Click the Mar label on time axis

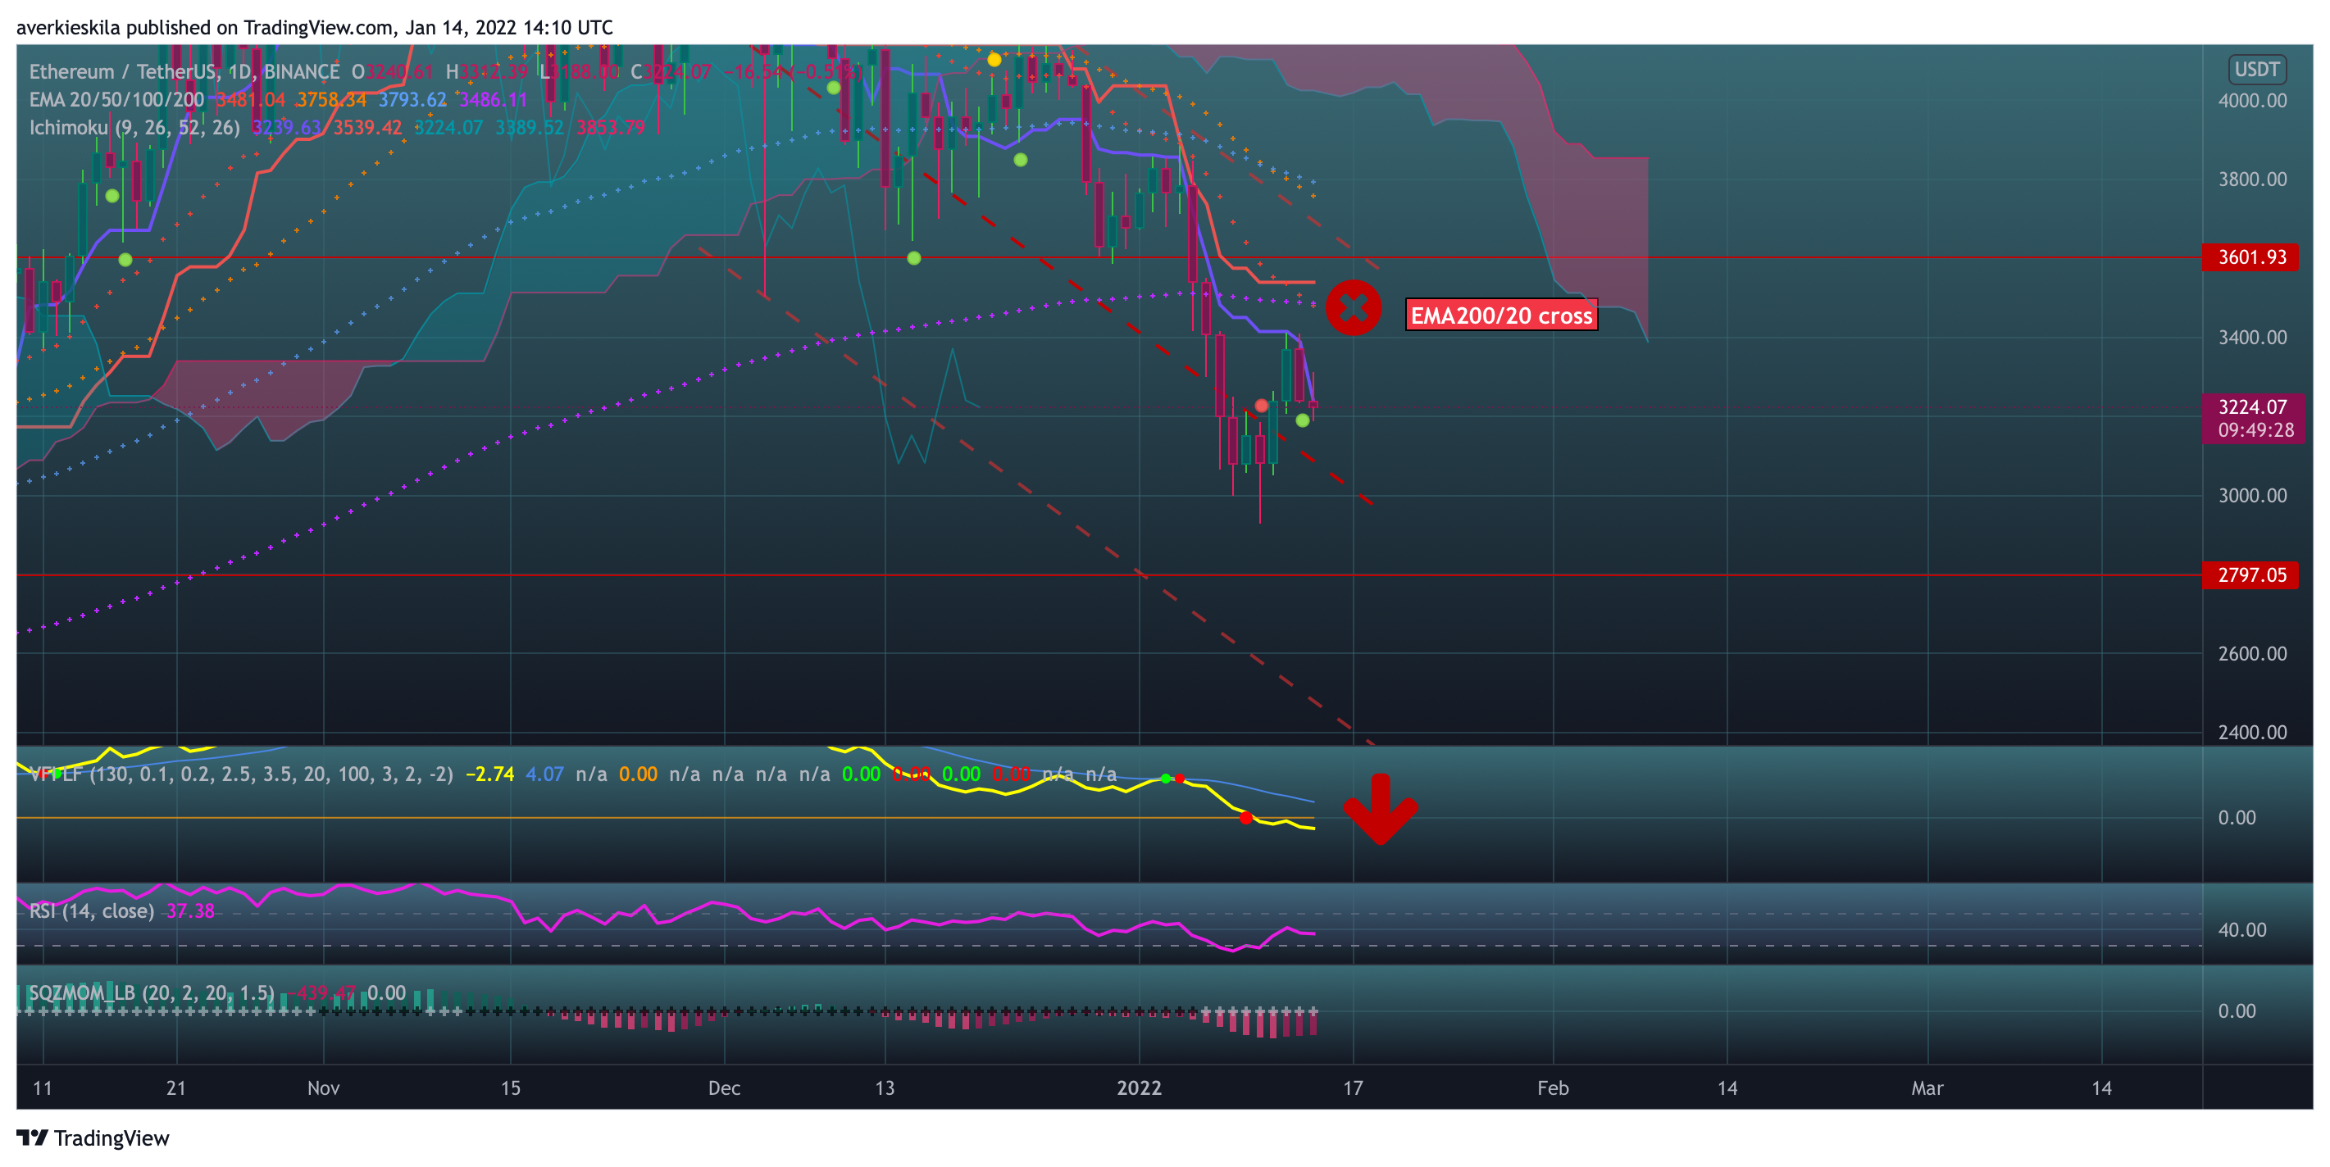[1927, 1088]
